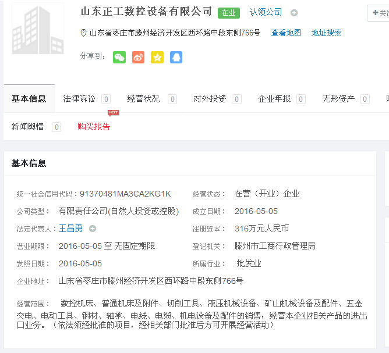
Task: Open the 基本信息 tab
Action: point(29,99)
